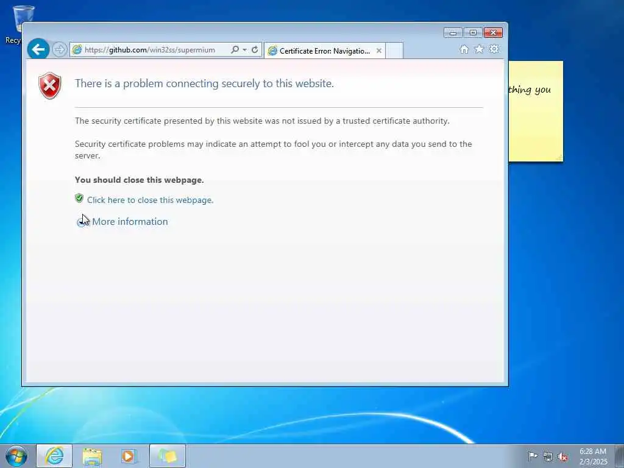Viewport: 624px width, 468px height.
Task: Click the red shield error icon
Action: [50, 85]
